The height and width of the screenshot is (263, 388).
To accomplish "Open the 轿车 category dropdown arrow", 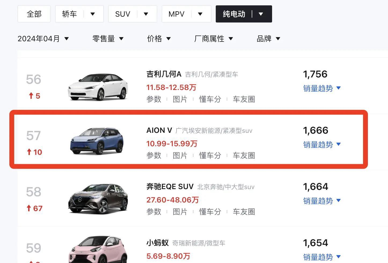I will coord(93,14).
